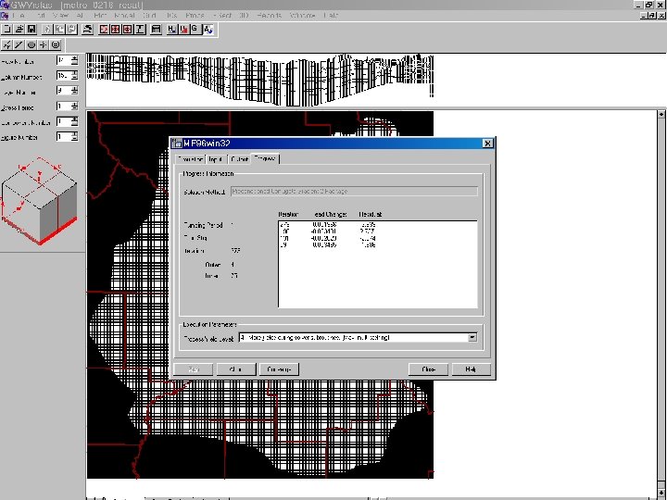Select the arrow pointer tool in second toolbar
The width and height of the screenshot is (667, 500).
pos(7,44)
